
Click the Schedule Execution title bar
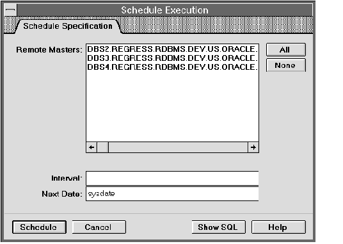click(x=164, y=10)
